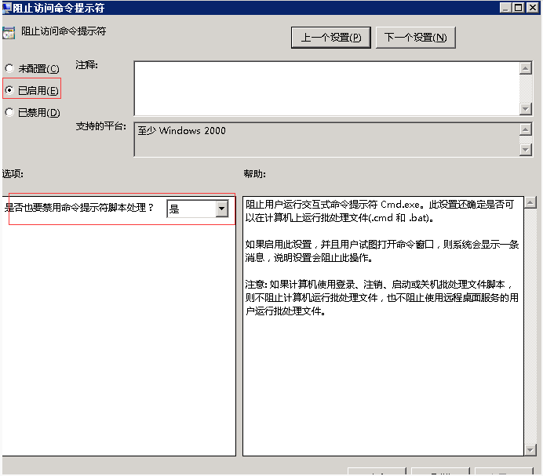
Task: Click the policy setting icon beside 阻止访问命令提示符
Action: (x=9, y=33)
